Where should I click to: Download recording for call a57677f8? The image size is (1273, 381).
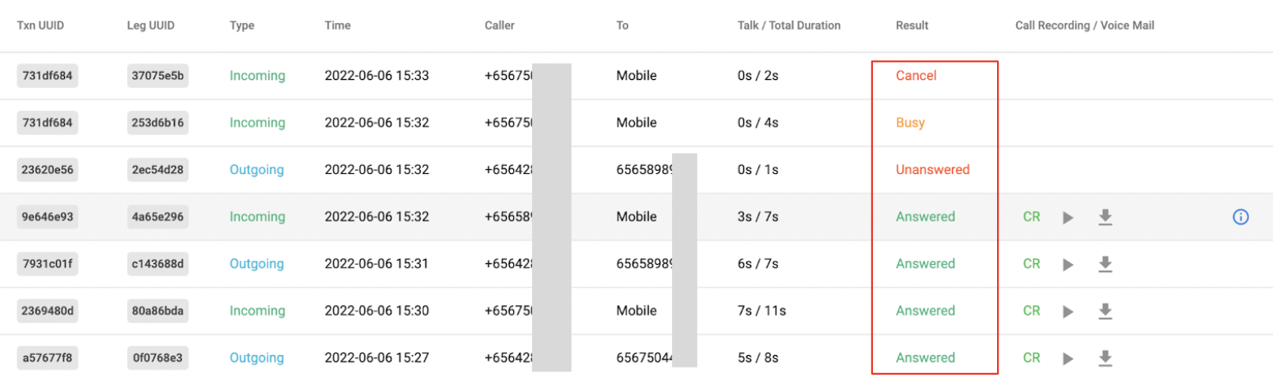pos(1105,358)
